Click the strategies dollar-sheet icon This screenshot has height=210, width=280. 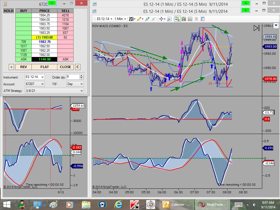(x=196, y=19)
